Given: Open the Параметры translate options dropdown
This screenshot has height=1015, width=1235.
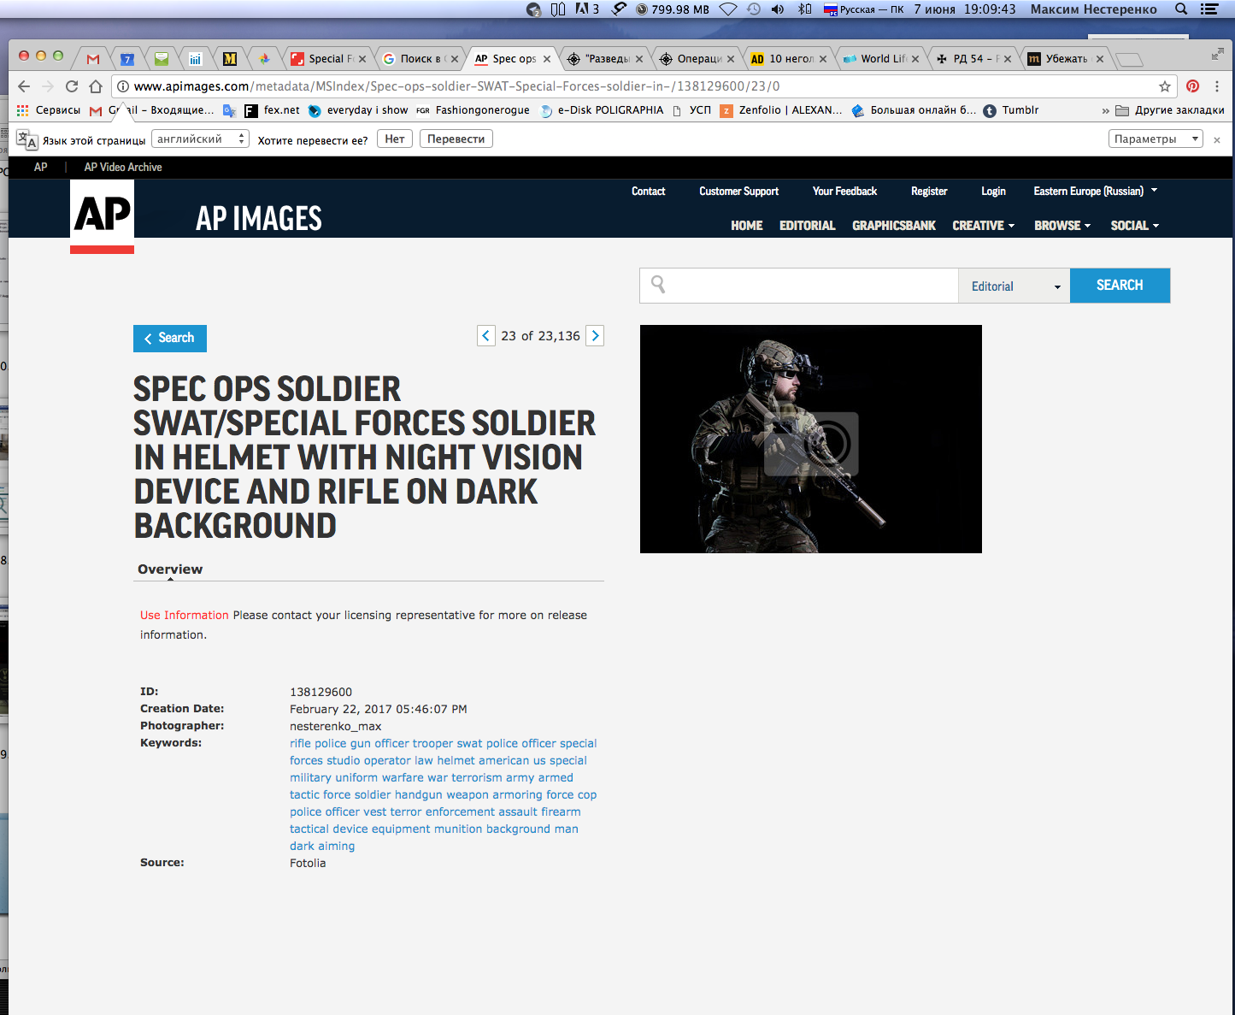Looking at the screenshot, I should pyautogui.click(x=1156, y=139).
